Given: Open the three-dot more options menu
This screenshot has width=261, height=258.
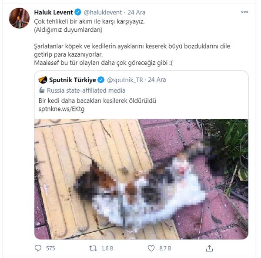Looking at the screenshot, I should pos(244,12).
